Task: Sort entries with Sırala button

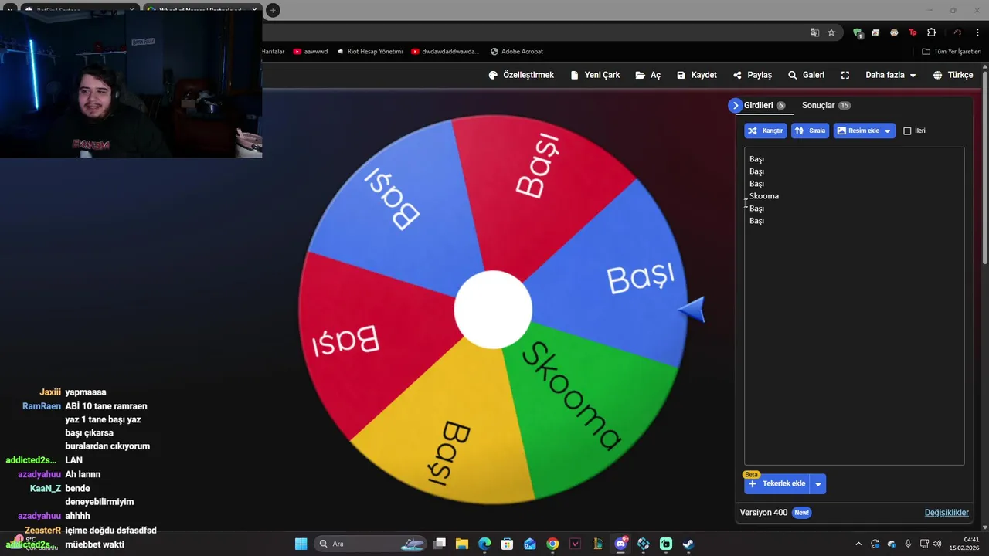Action: [x=810, y=131]
